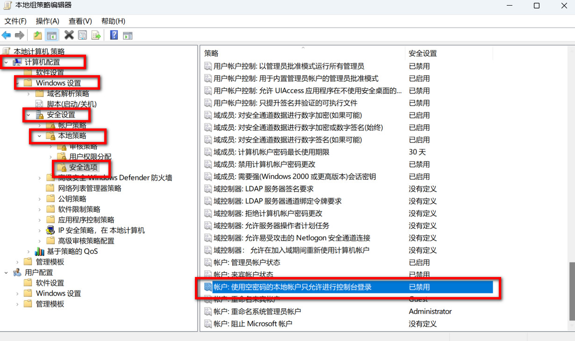Select policy 用户帐户控制: 用于内置管理员帐户的管理员批准模式
The height and width of the screenshot is (341, 575).
click(x=296, y=78)
